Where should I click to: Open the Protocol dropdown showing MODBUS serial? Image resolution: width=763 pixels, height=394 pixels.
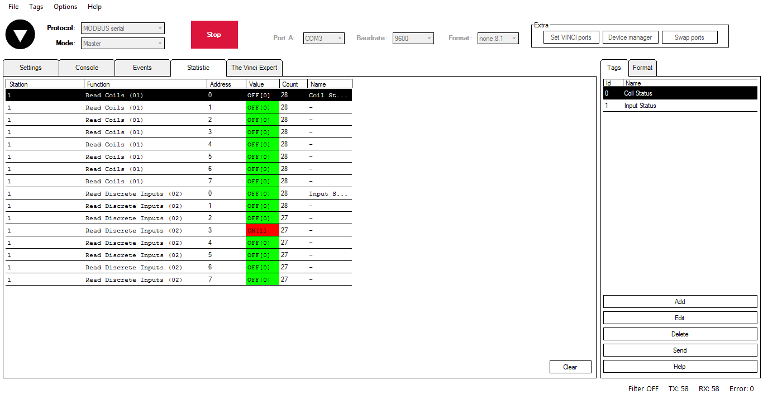point(123,28)
